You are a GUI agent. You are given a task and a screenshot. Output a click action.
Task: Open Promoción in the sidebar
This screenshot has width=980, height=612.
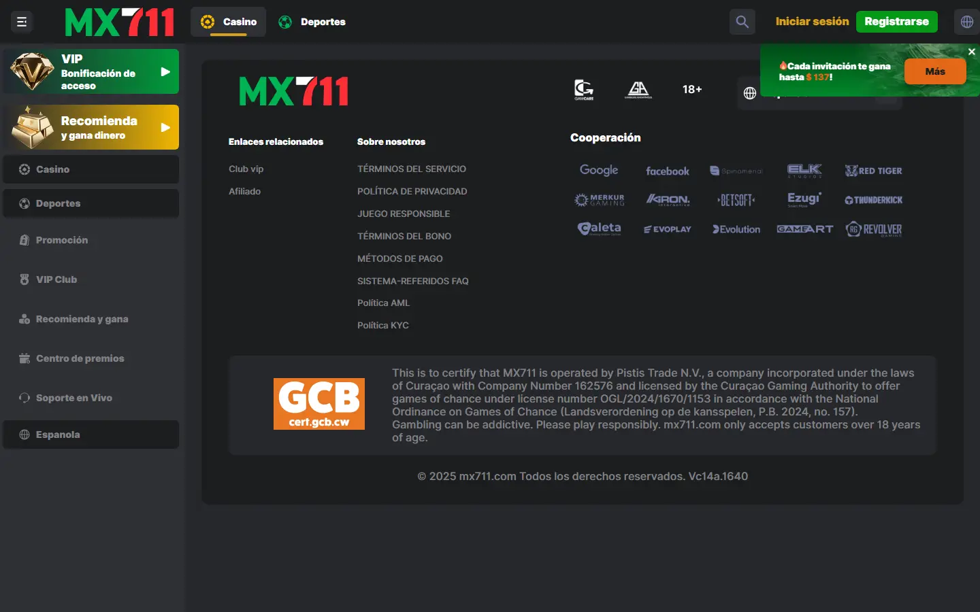[x=91, y=240]
